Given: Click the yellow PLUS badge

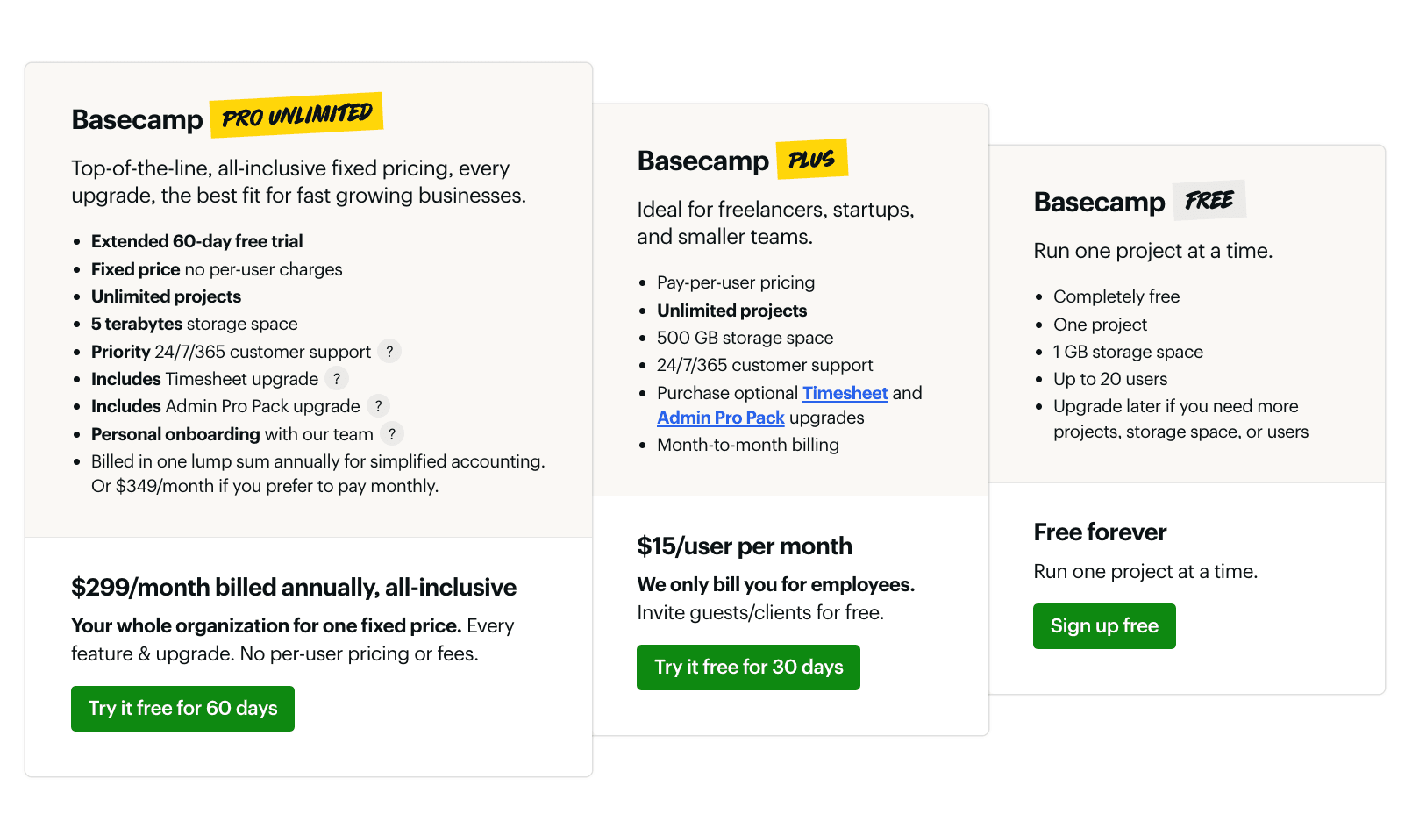Looking at the screenshot, I should pos(811,160).
